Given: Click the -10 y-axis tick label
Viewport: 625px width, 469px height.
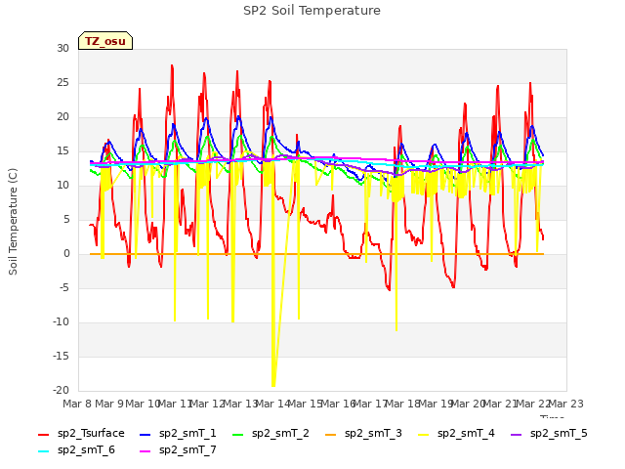Looking at the screenshot, I should (61, 321).
